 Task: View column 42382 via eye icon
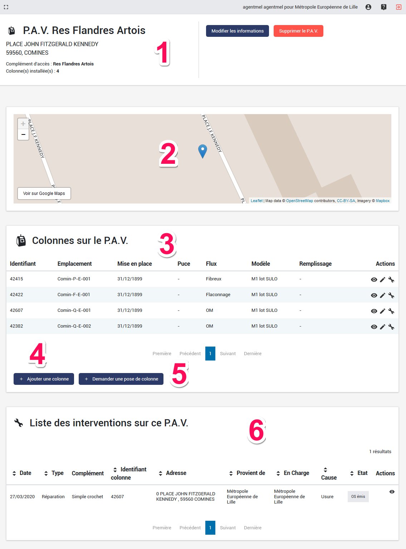374,327
